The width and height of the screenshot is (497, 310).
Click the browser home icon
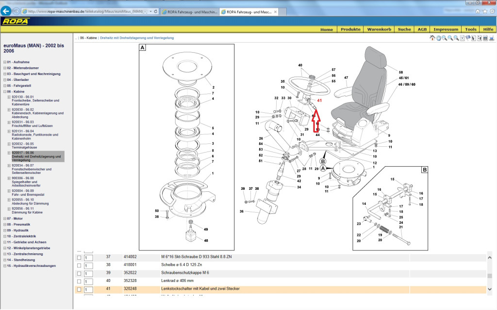tap(478, 12)
